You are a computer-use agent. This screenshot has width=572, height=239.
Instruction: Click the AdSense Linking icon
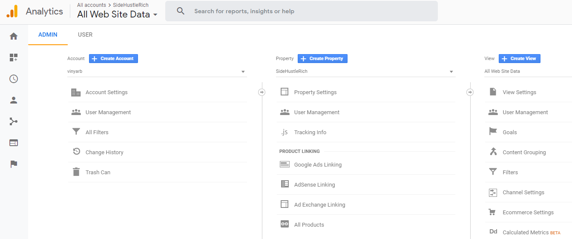[285, 184]
